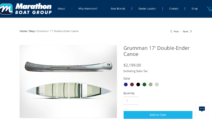Follow the Home breadcrumb link
This screenshot has height=119, width=212.
(x=23, y=31)
